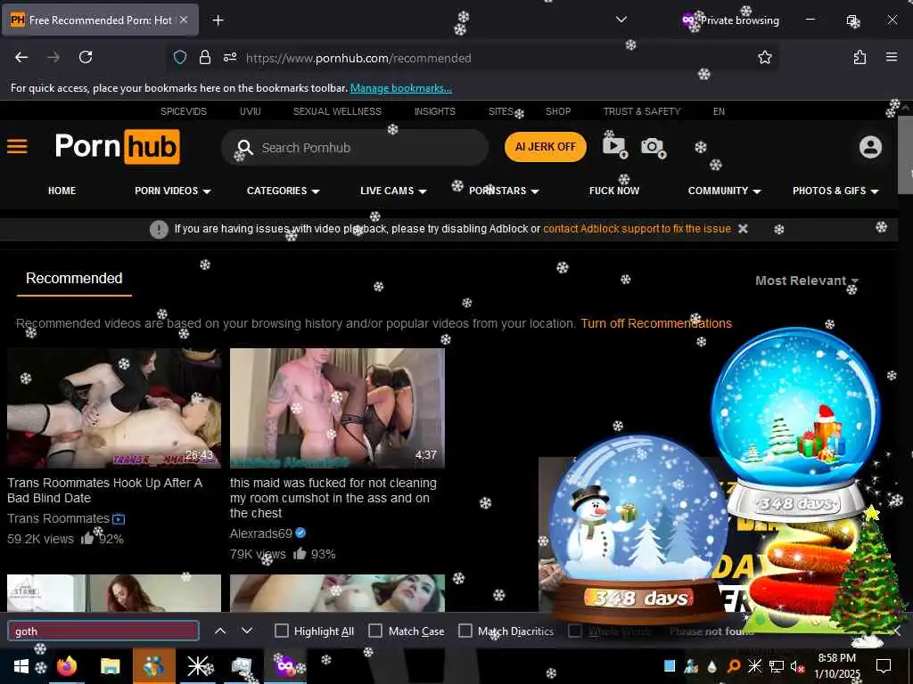This screenshot has height=684, width=913.
Task: Click Turn off Recommendations link
Action: coord(656,323)
